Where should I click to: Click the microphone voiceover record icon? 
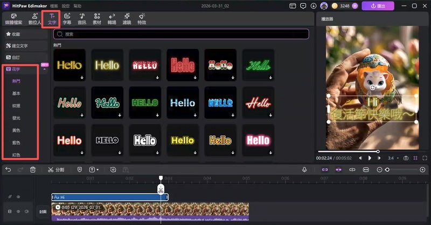tap(304, 170)
